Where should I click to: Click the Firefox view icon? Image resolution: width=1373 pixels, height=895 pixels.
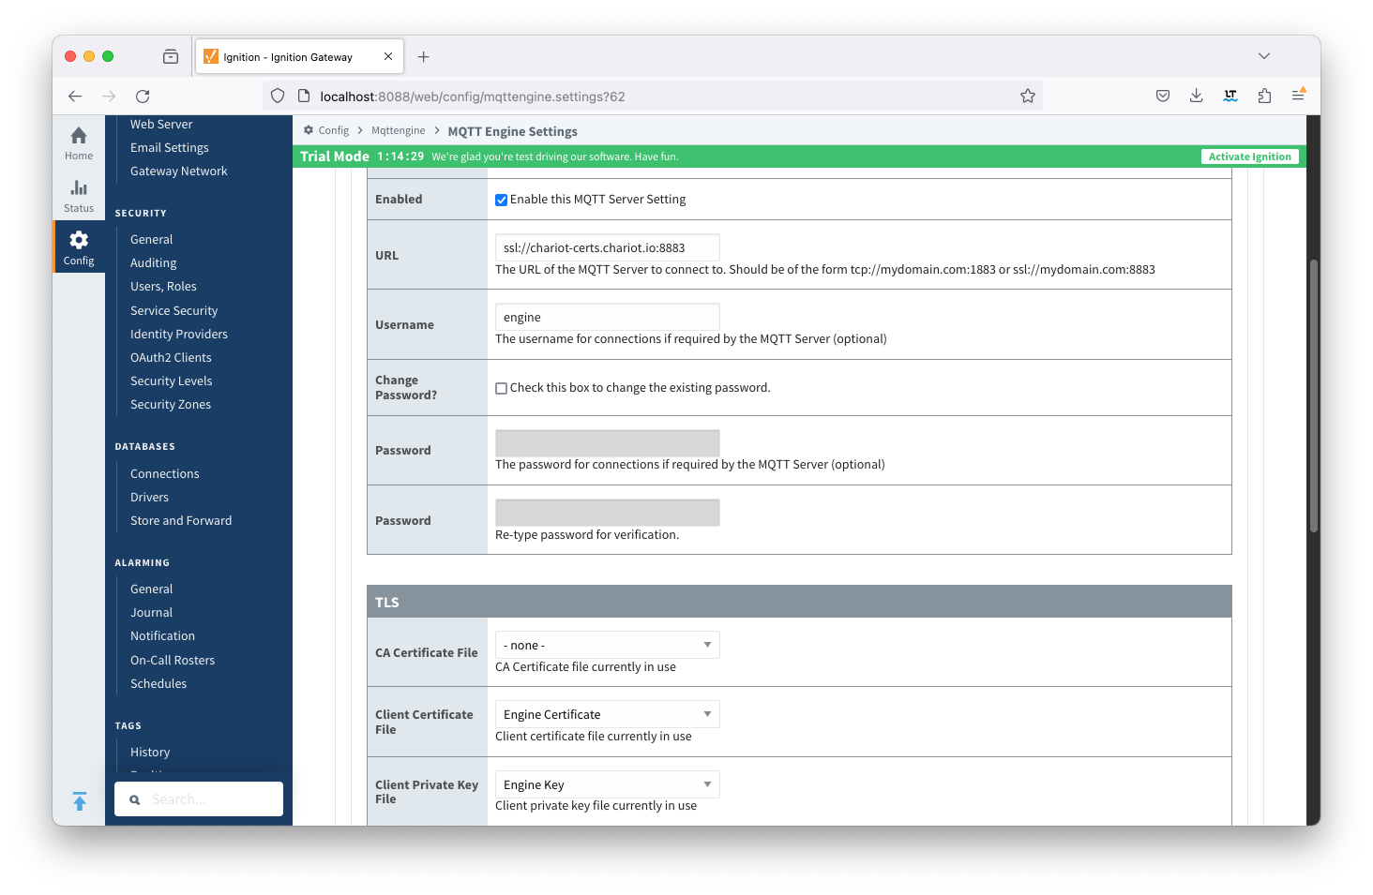pyautogui.click(x=171, y=56)
